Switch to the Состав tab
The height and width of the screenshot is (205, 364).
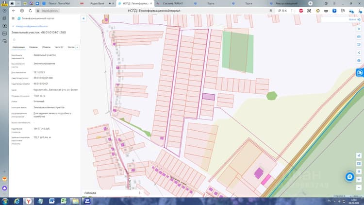pos(71,47)
